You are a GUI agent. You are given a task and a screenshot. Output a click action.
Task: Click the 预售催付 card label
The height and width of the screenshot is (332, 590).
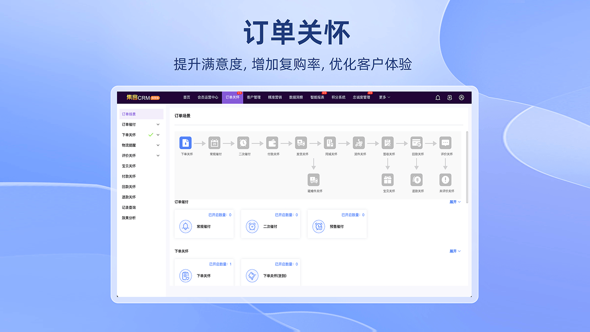337,227
